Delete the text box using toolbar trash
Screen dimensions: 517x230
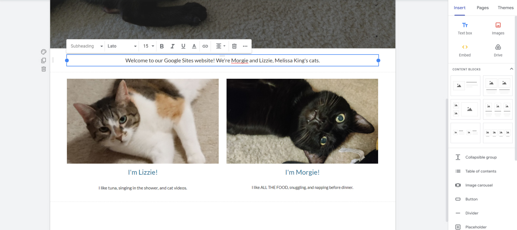234,46
